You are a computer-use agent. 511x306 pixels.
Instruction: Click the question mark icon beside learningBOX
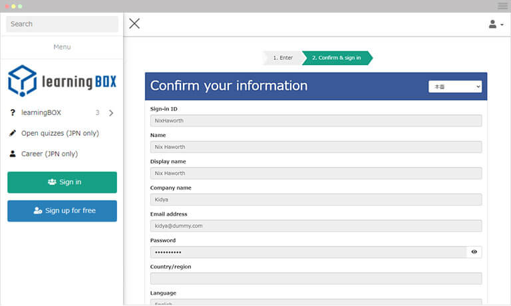(13, 113)
